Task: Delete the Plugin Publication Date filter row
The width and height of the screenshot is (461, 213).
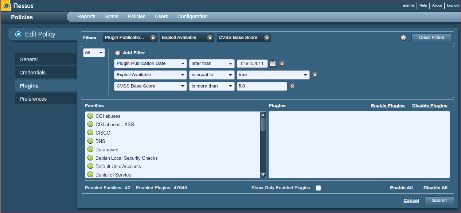Action: (x=282, y=64)
